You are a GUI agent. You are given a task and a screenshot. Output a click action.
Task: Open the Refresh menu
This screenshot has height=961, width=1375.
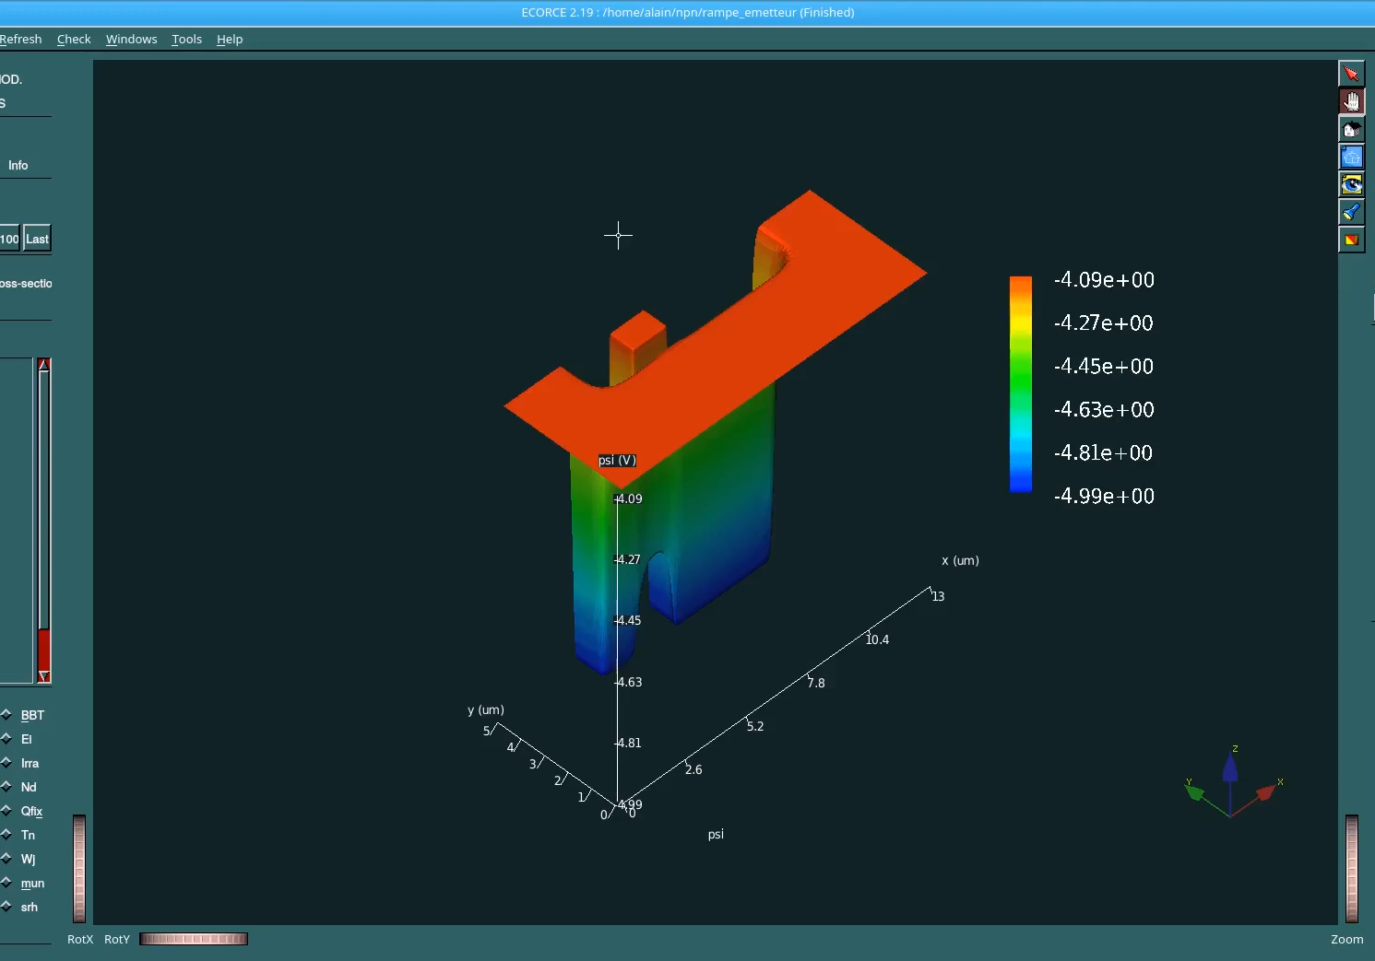pyautogui.click(x=20, y=39)
